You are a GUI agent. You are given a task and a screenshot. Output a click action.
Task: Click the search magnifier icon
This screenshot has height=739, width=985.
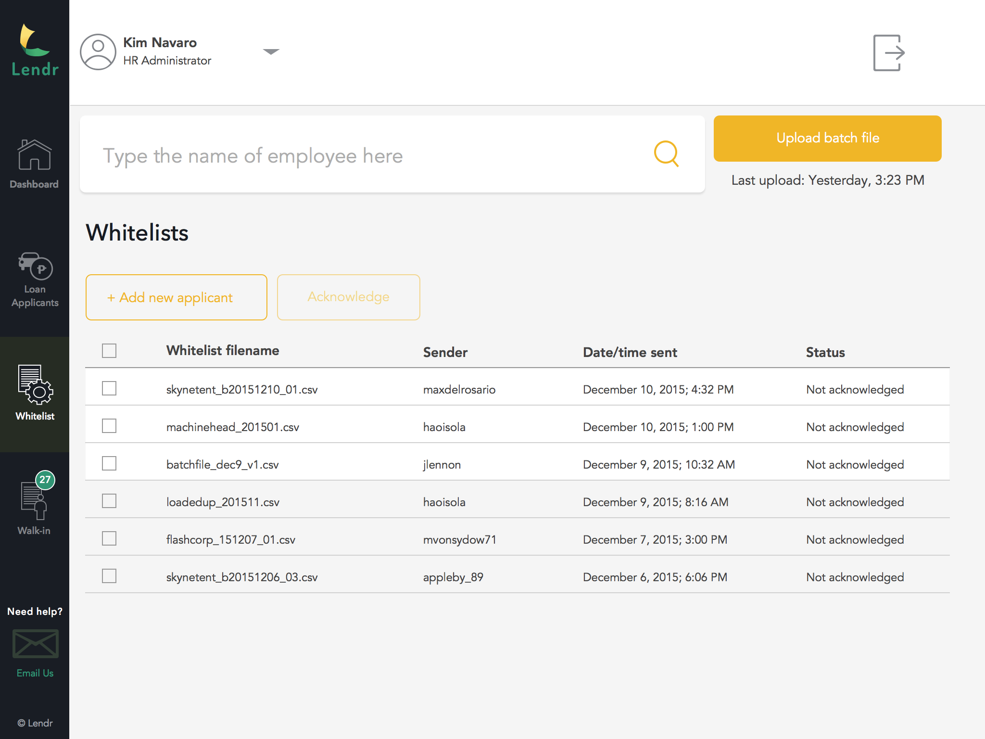coord(666,154)
